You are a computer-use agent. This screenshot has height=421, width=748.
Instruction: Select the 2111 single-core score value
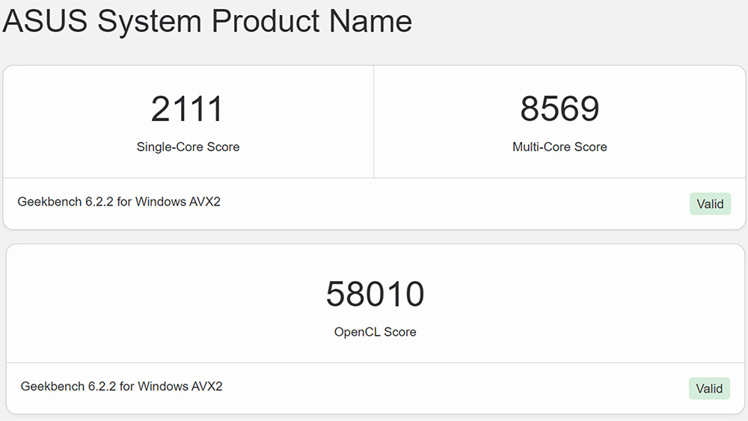[x=188, y=108]
